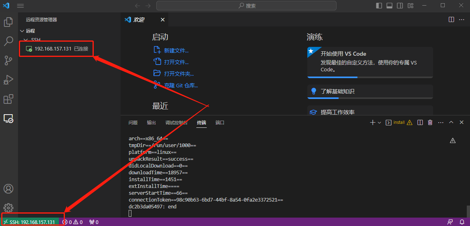
Task: Open Source Control view
Action: pyautogui.click(x=8, y=60)
